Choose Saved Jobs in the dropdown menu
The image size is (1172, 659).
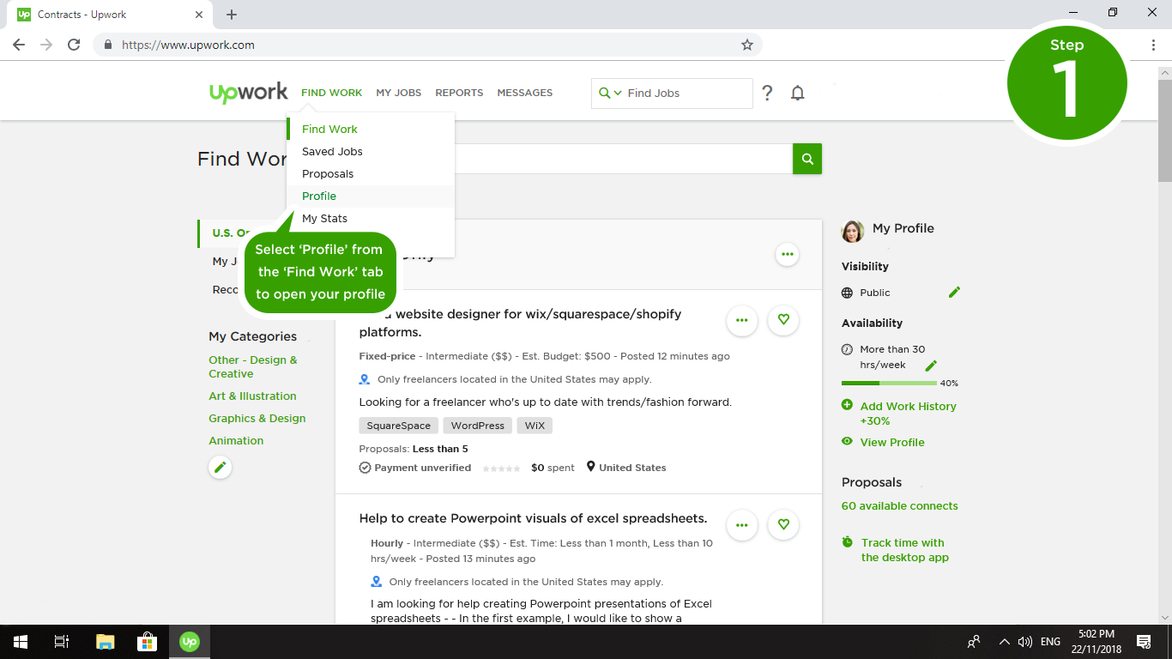pyautogui.click(x=332, y=152)
